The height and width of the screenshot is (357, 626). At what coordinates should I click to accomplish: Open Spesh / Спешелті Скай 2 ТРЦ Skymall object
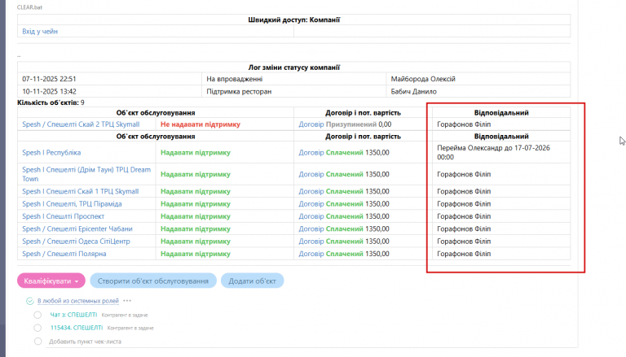(81, 124)
